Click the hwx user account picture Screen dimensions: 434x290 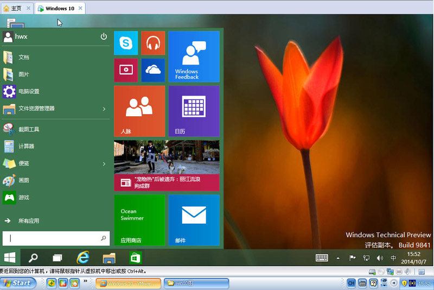coord(8,37)
